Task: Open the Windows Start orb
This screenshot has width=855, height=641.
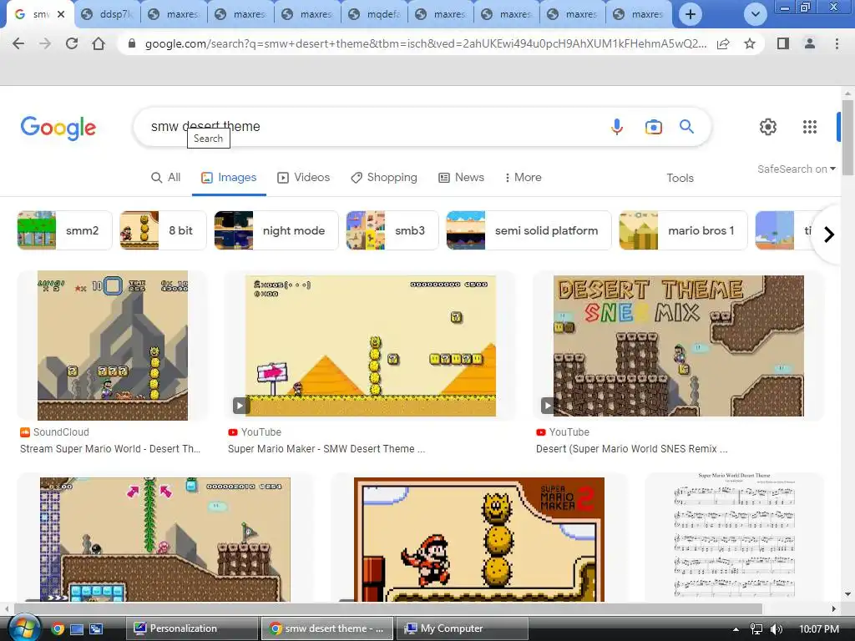Action: pyautogui.click(x=24, y=628)
